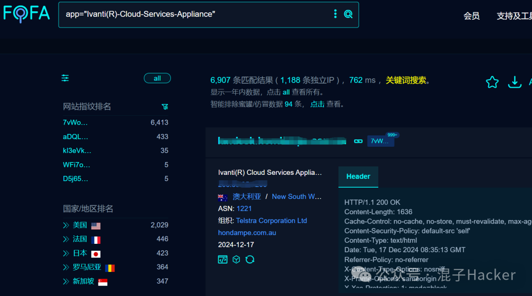The width and height of the screenshot is (532, 296).
Task: Click the 6,413 count value
Action: coord(160,123)
